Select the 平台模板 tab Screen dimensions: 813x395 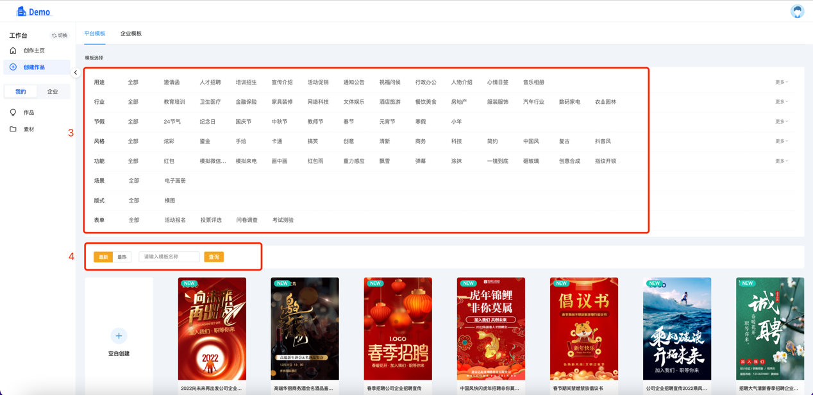(95, 33)
